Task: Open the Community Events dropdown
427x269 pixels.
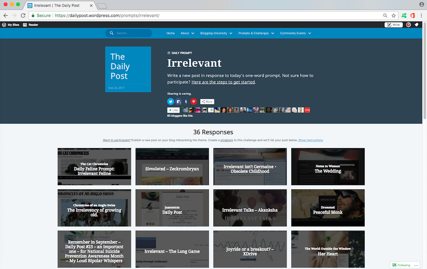Action: tap(295, 33)
